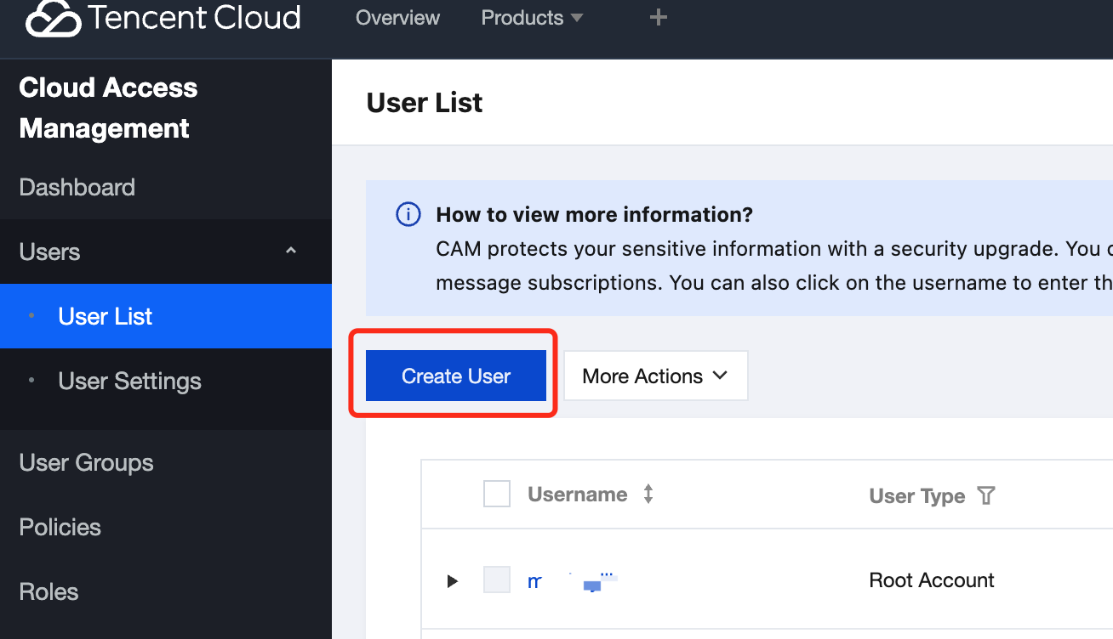Expand the Root Account row triangle

[x=453, y=581]
